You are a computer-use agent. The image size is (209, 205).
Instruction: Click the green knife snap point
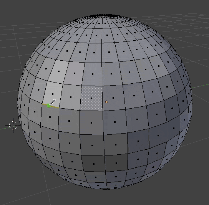coord(49,106)
